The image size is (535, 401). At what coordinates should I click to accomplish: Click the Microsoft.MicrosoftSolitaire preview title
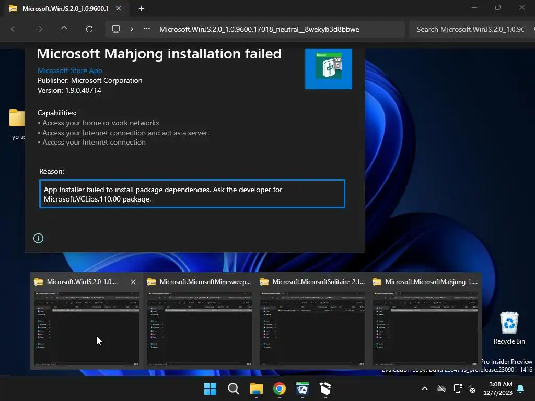point(318,282)
